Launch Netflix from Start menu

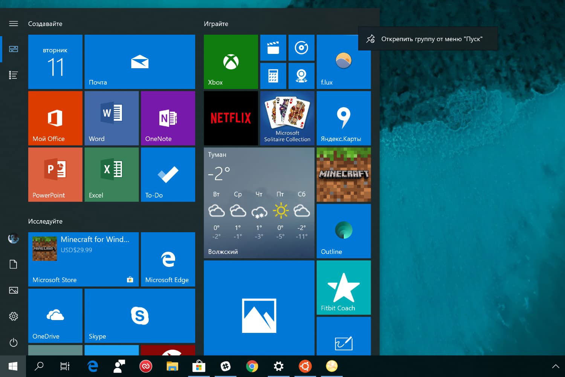231,118
